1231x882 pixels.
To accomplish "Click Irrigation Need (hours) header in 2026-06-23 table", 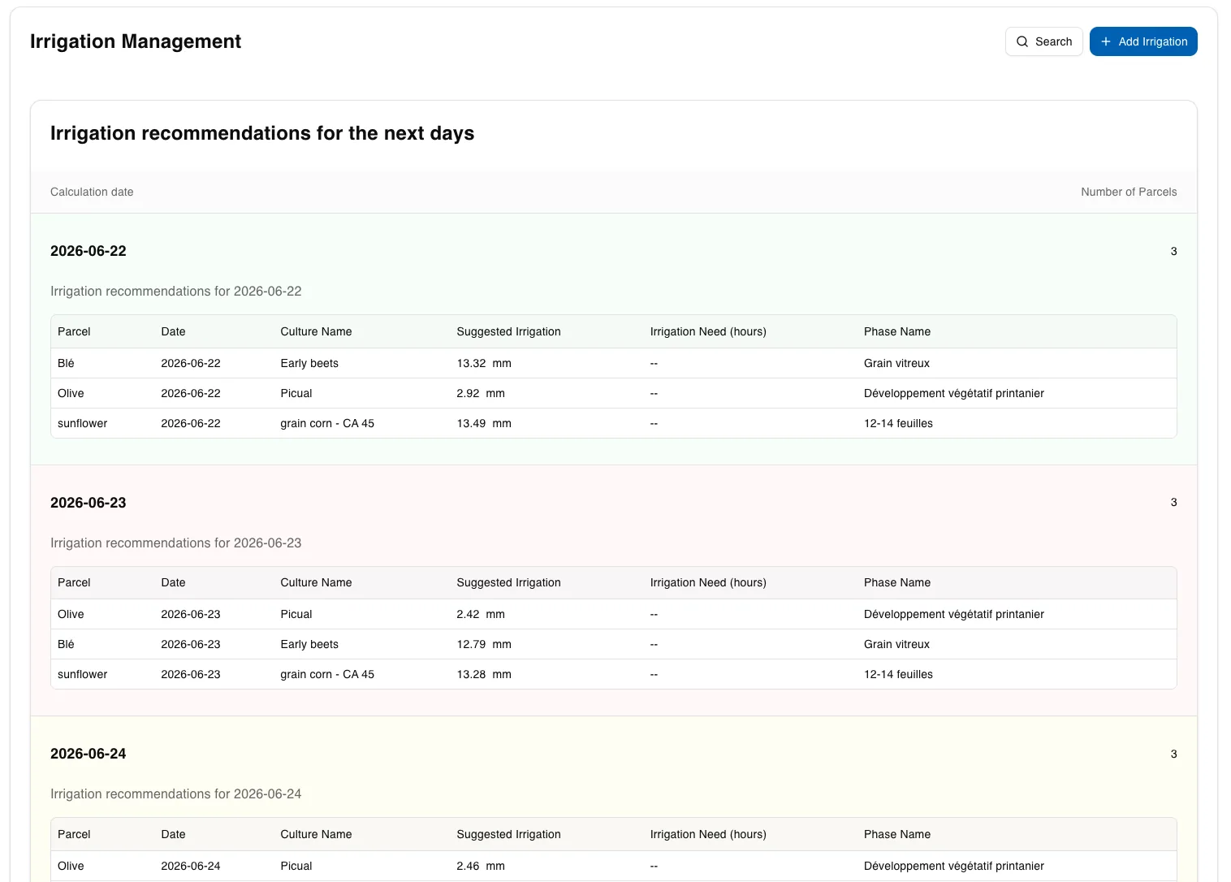I will coord(708,582).
